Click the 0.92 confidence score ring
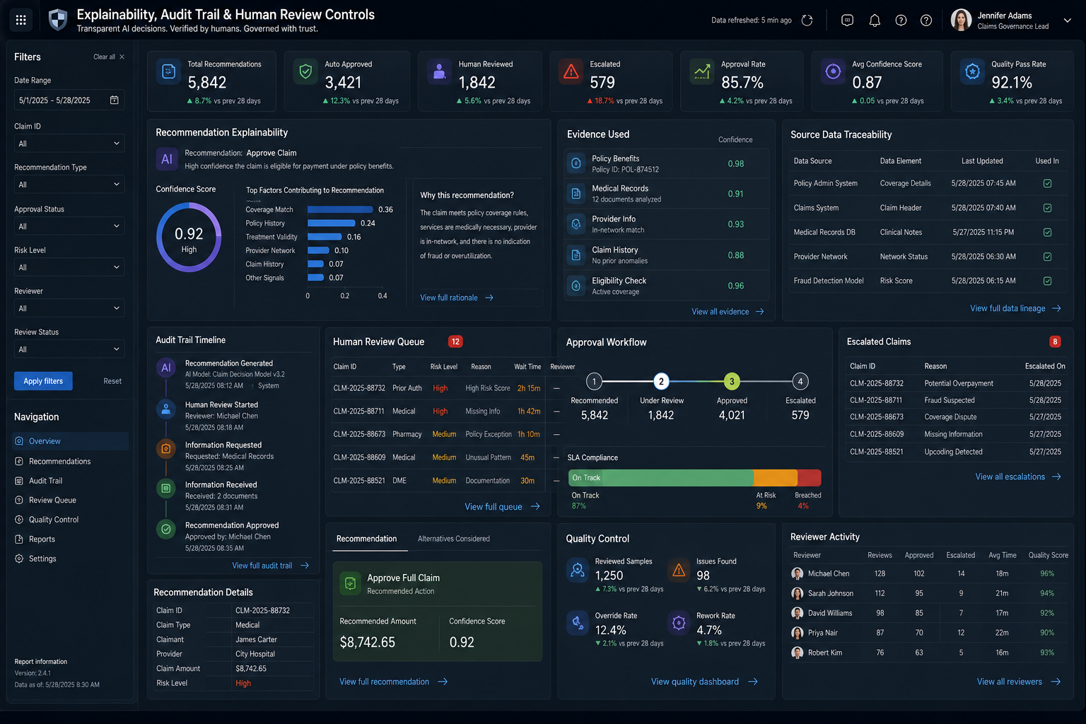 tap(189, 238)
